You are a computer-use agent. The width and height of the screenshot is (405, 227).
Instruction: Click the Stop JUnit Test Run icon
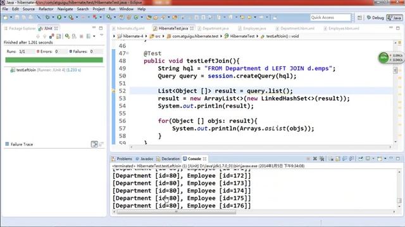pyautogui.click(x=82, y=36)
